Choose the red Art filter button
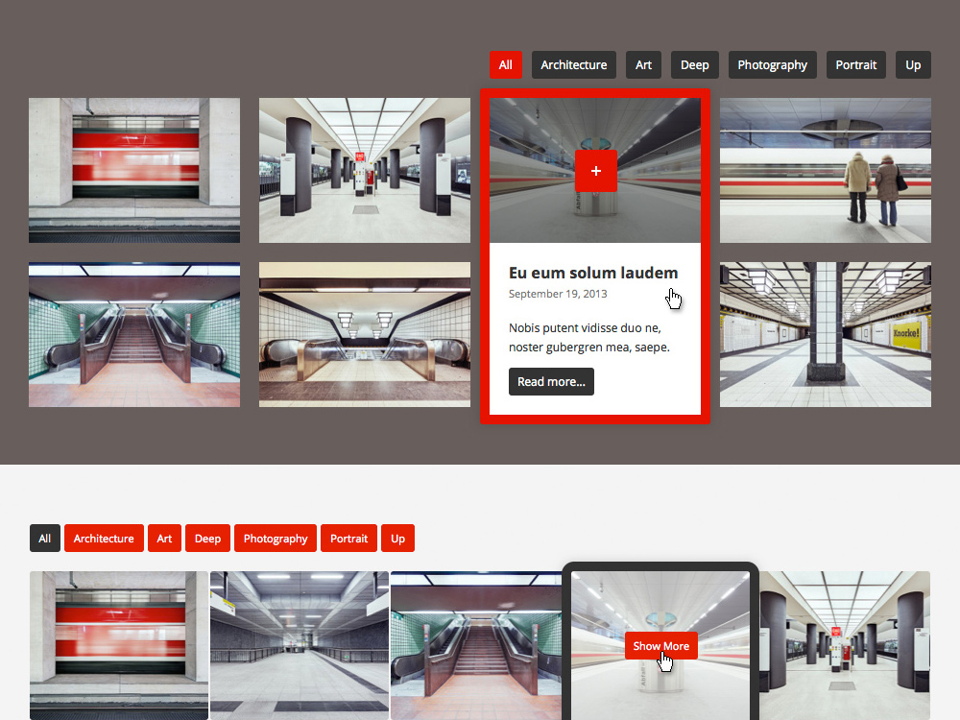The height and width of the screenshot is (720, 960). 164,539
